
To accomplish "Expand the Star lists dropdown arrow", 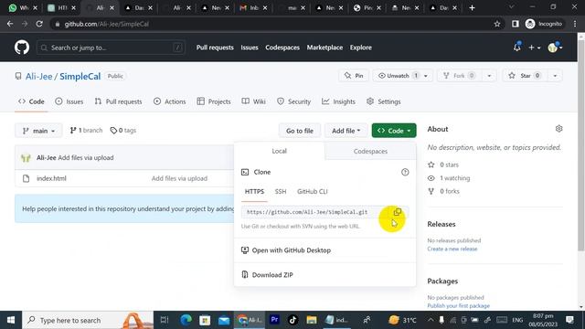I will [555, 76].
